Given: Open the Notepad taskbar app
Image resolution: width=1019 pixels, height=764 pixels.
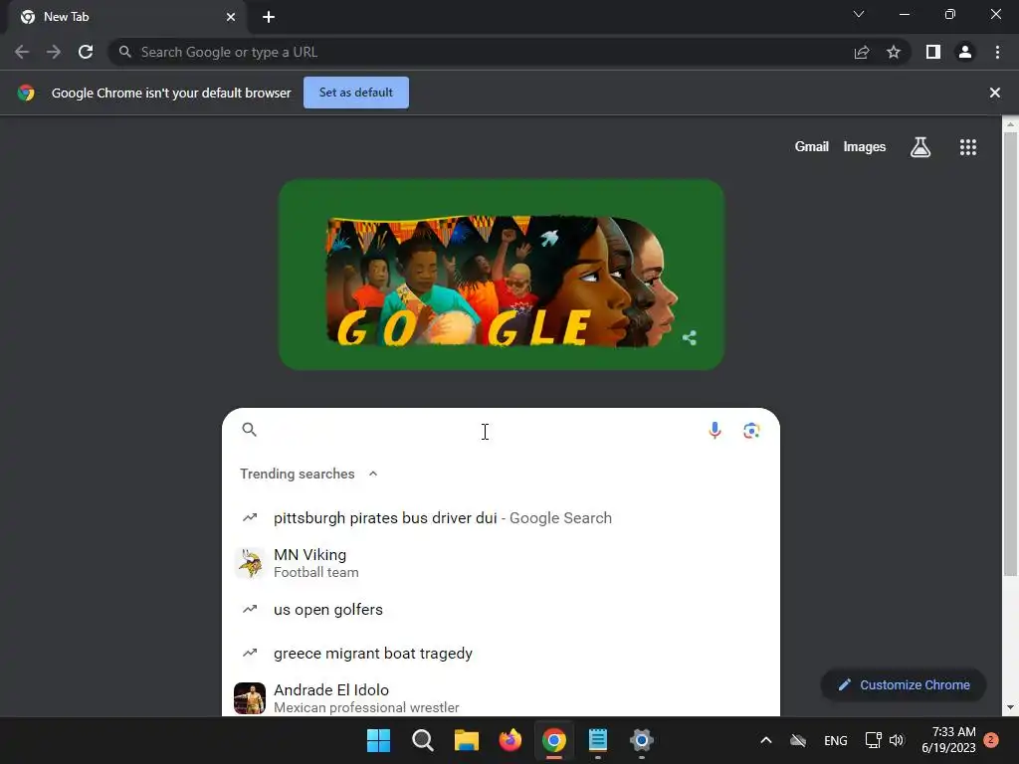Looking at the screenshot, I should (x=598, y=740).
